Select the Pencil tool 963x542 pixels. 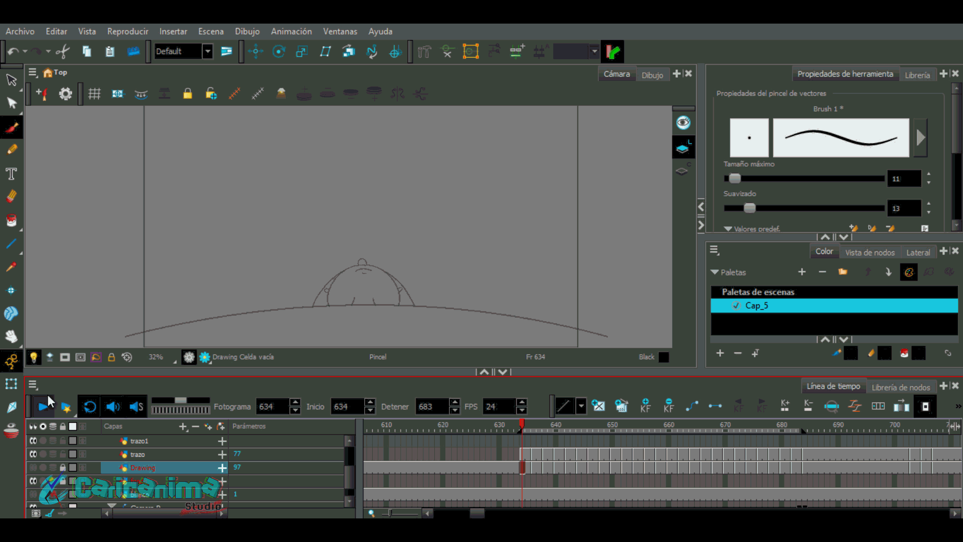tap(12, 150)
